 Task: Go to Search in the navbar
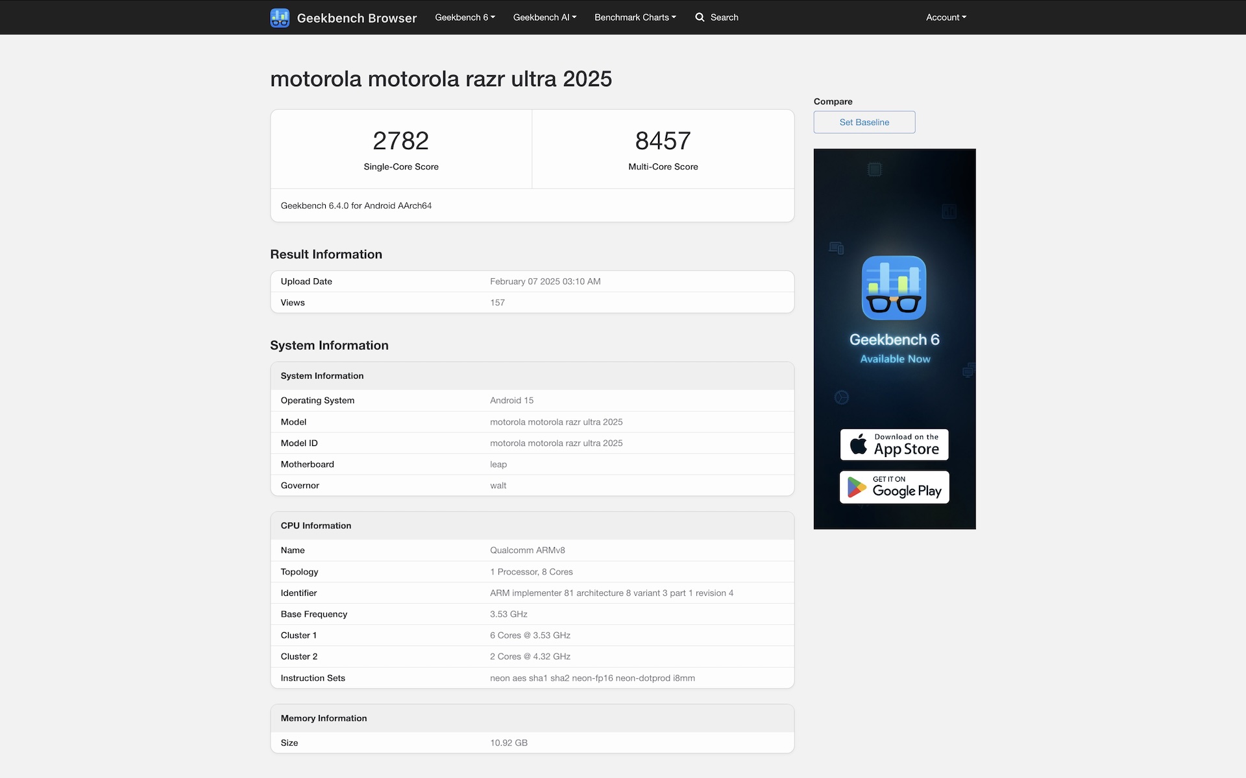tap(724, 18)
